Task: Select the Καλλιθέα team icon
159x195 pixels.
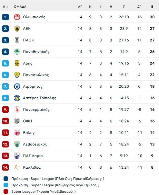Action: [x=17, y=167]
